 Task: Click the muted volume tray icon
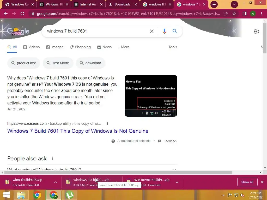pyautogui.click(x=242, y=195)
